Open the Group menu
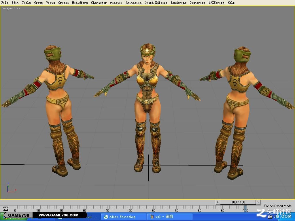The width and height of the screenshot is (295, 221). pyautogui.click(x=38, y=3)
